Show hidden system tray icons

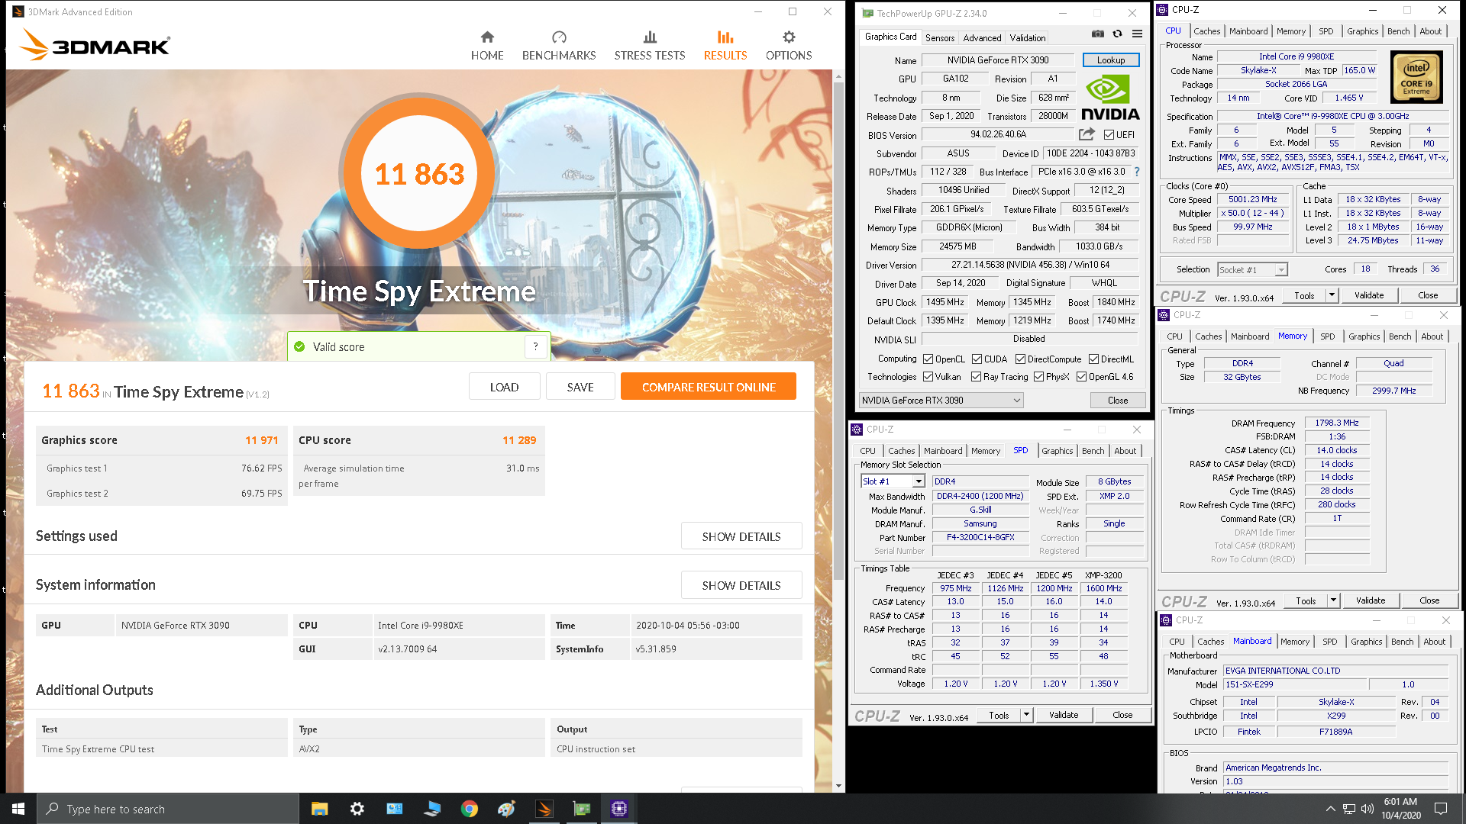pos(1330,809)
